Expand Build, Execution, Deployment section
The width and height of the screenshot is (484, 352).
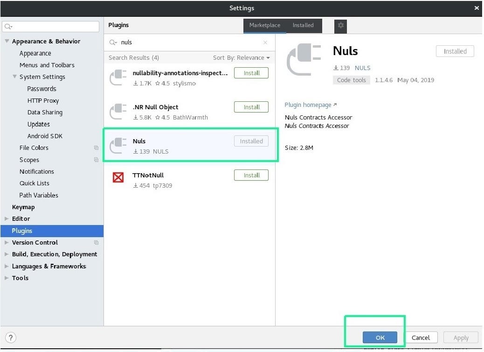pos(7,254)
